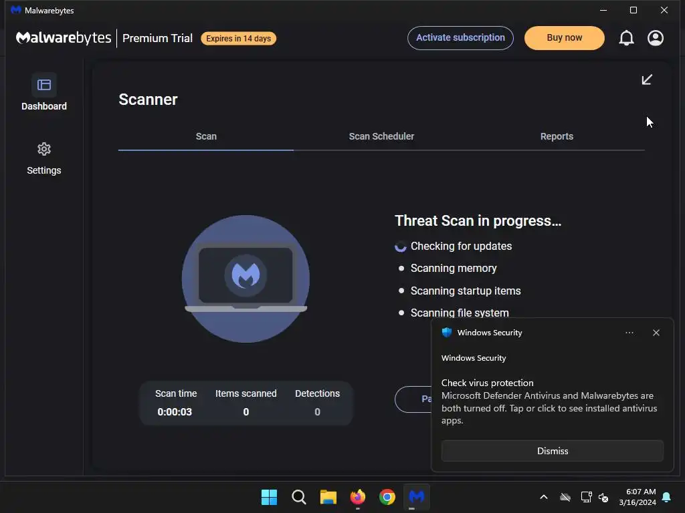Click the Scan time value 0:00:03
Screen dimensions: 685x513
[x=175, y=411]
